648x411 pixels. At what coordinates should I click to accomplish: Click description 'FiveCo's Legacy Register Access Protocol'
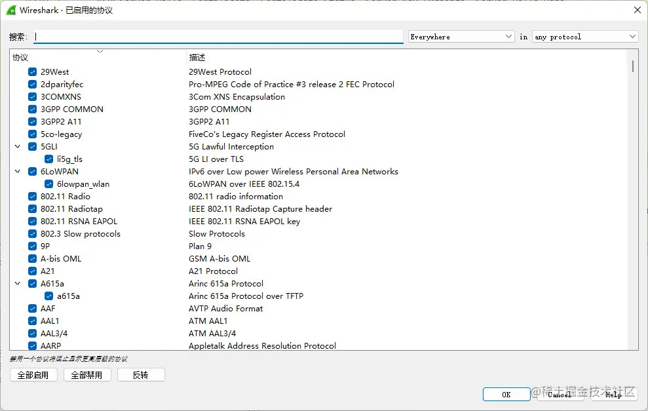point(267,134)
